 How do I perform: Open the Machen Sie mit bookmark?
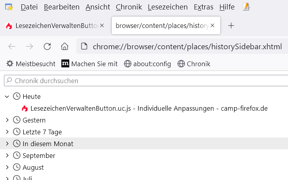pos(90,64)
